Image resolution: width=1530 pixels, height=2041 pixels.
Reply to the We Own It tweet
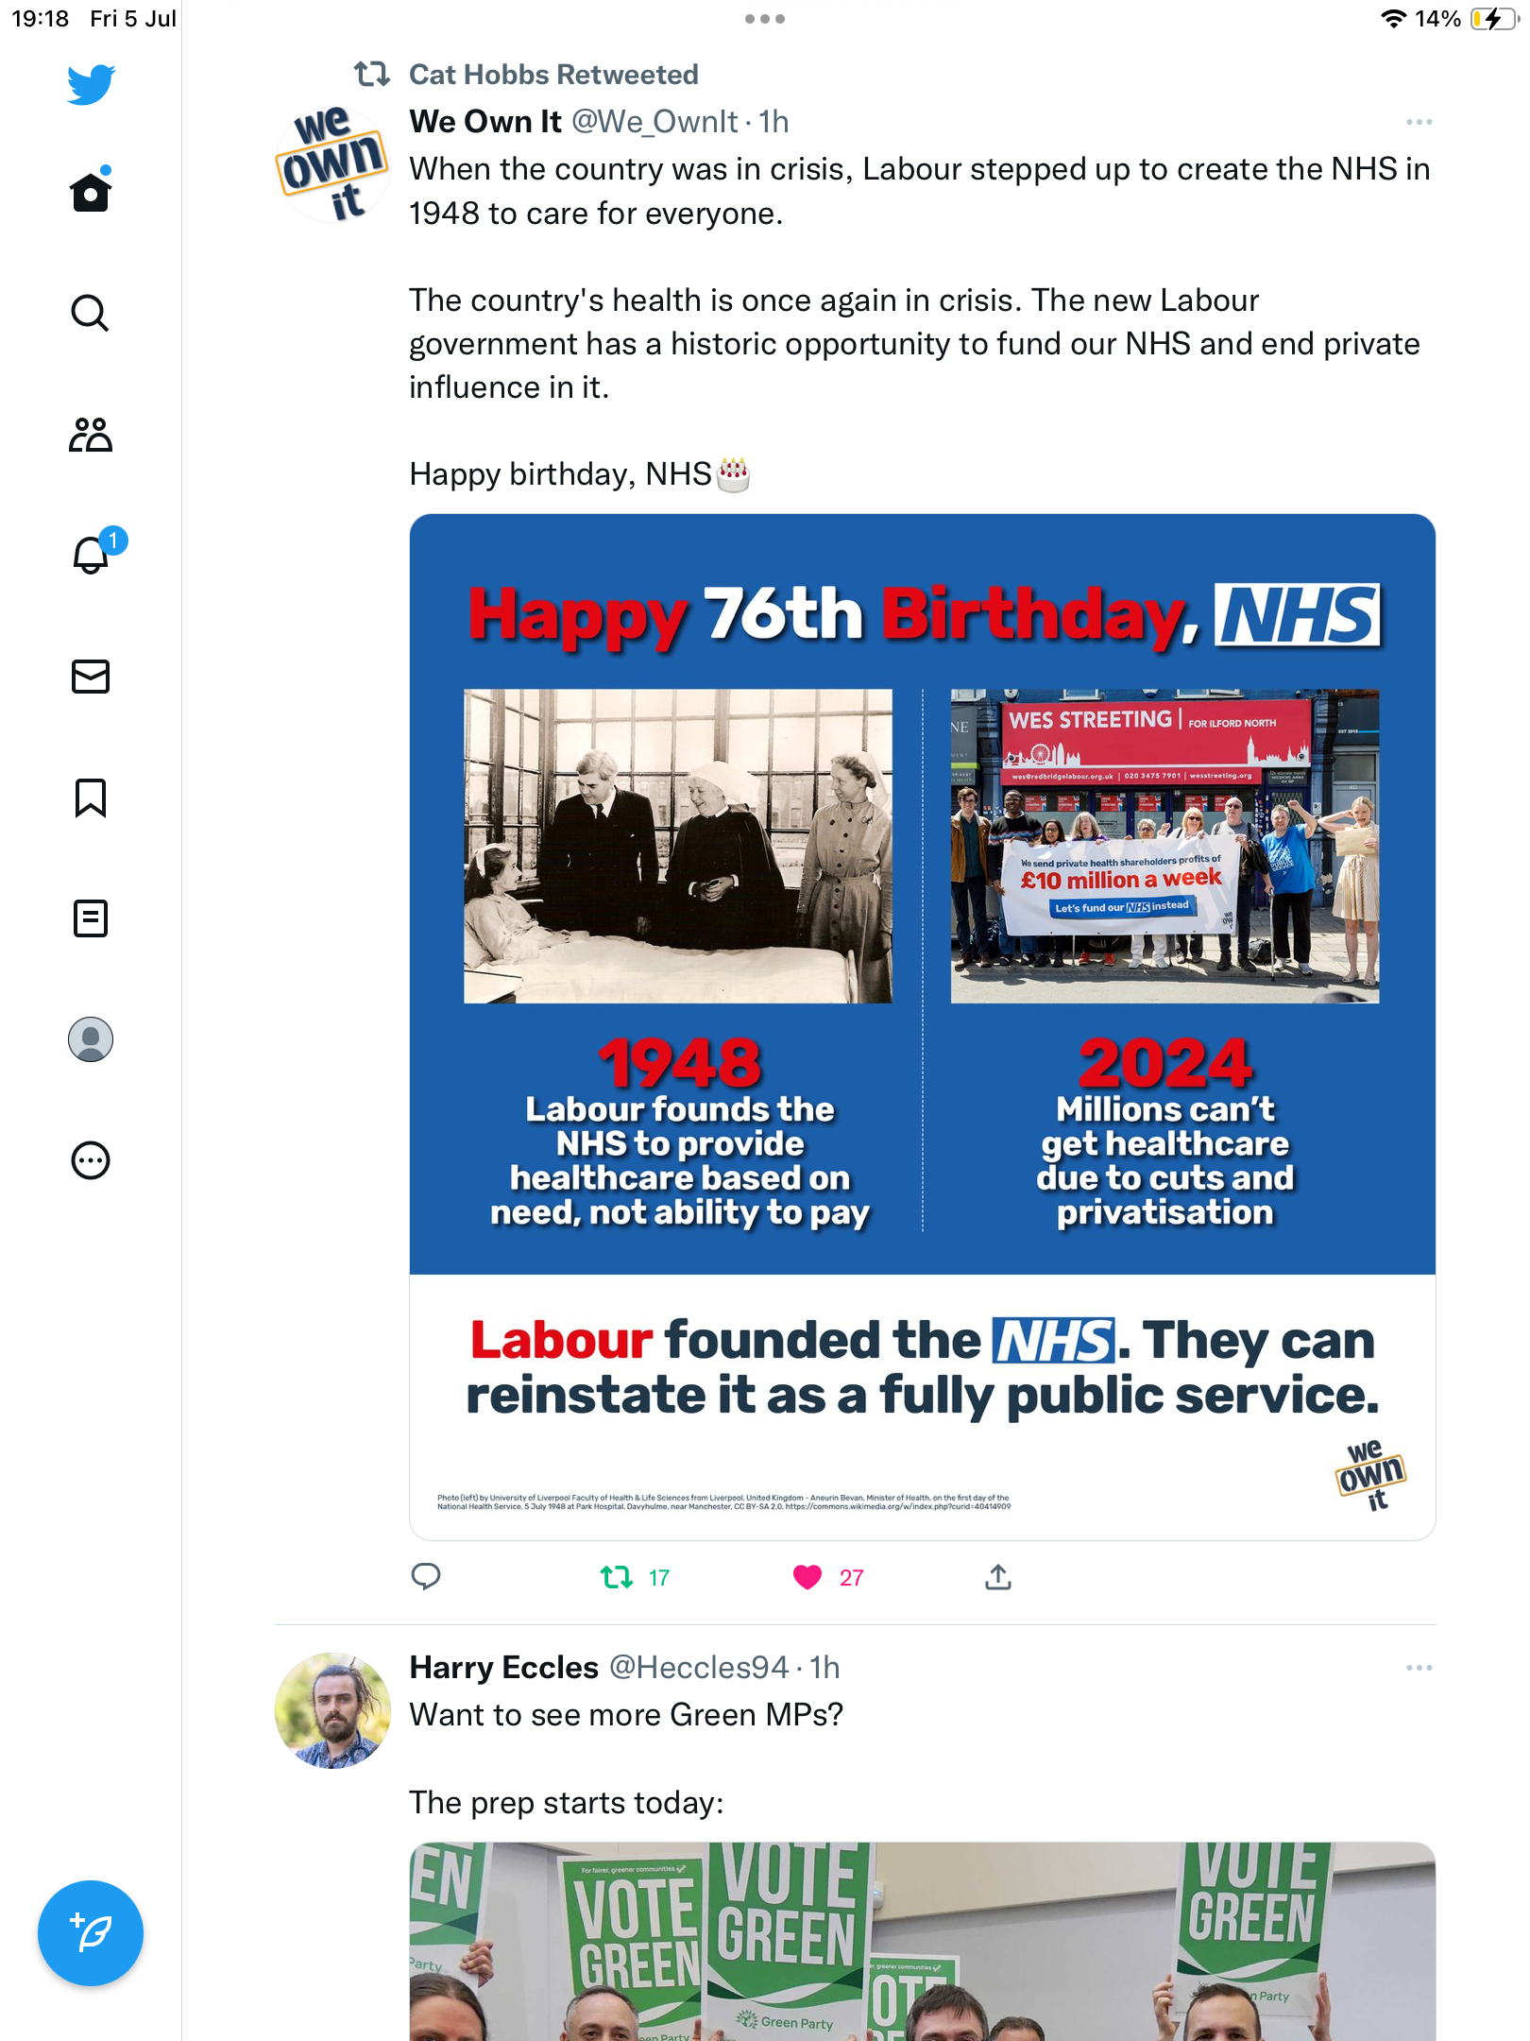[426, 1576]
